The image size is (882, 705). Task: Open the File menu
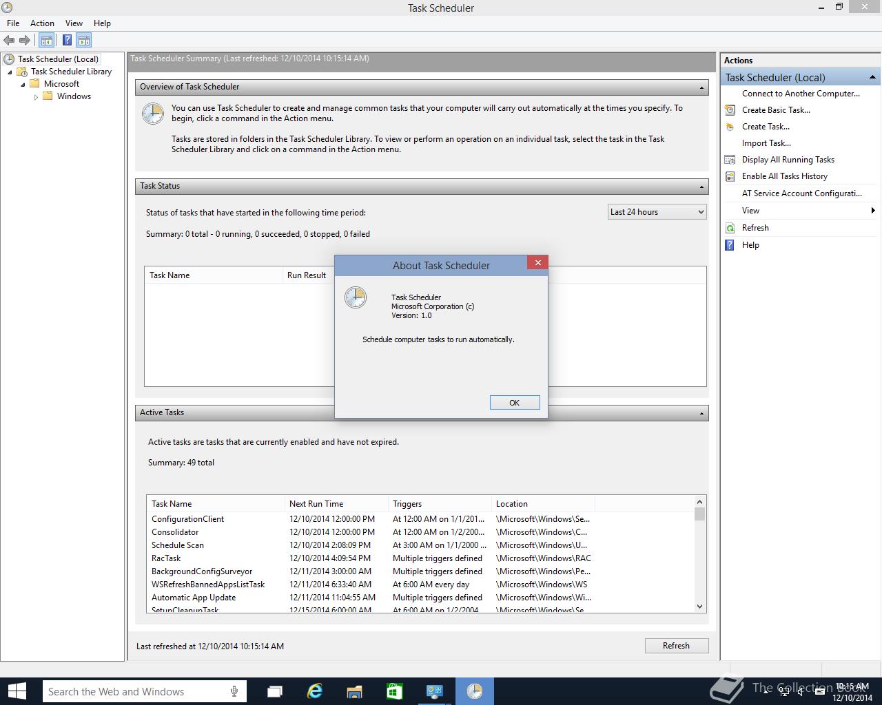tap(13, 23)
